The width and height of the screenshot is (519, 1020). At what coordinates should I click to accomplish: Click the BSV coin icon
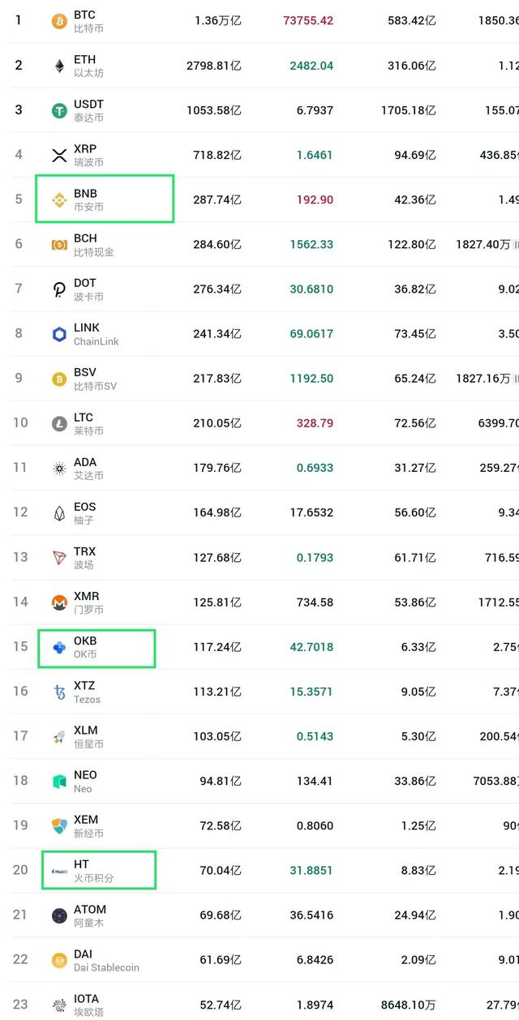(x=59, y=379)
